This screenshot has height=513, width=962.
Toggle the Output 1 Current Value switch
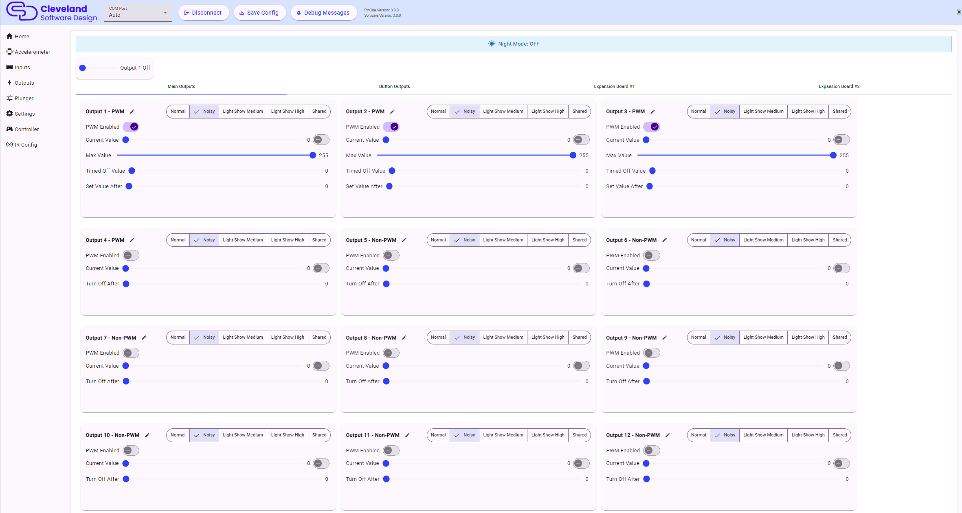pyautogui.click(x=321, y=140)
